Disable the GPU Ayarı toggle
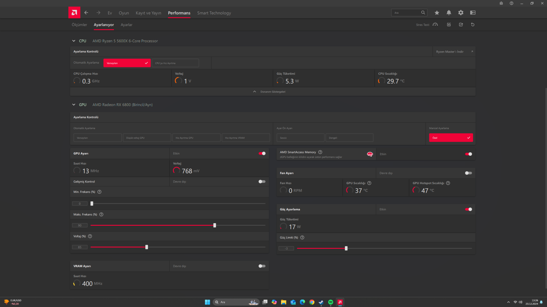Viewport: 547px width, 307px height. (262, 153)
